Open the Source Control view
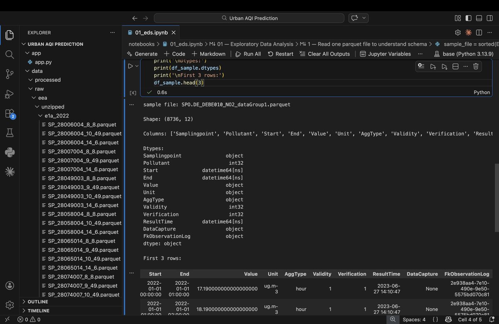Screen dimensions: 499x324 pyautogui.click(x=10, y=74)
